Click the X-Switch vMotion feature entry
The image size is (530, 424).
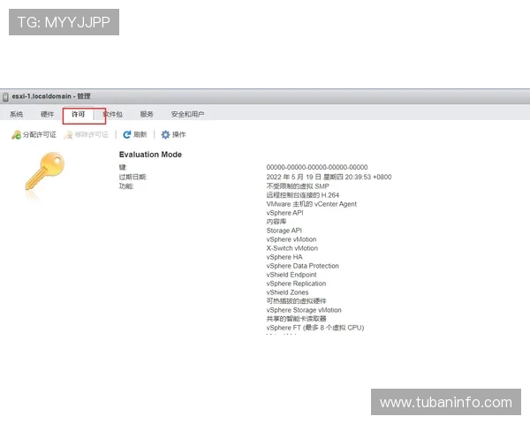(x=291, y=248)
